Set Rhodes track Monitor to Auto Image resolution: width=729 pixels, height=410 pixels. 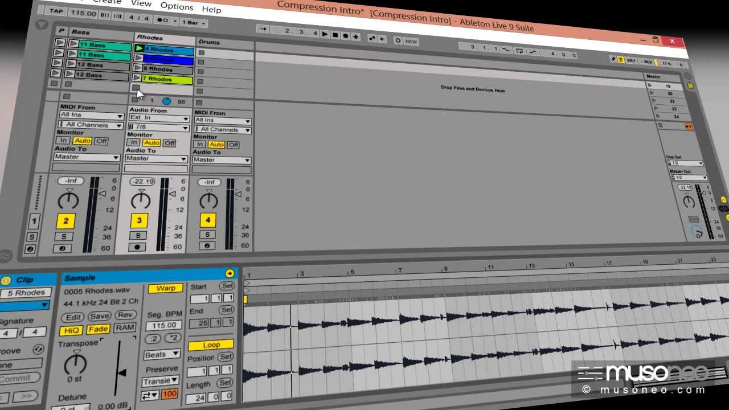[151, 143]
